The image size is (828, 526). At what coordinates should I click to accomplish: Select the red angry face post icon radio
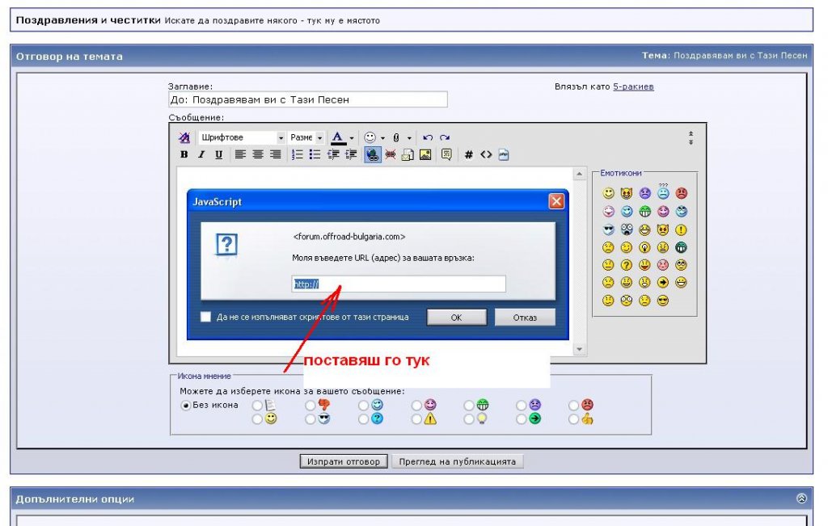point(574,406)
